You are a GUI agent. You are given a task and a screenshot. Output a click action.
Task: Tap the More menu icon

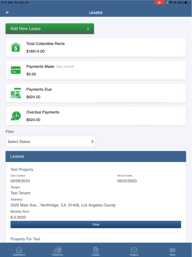[173, 250]
